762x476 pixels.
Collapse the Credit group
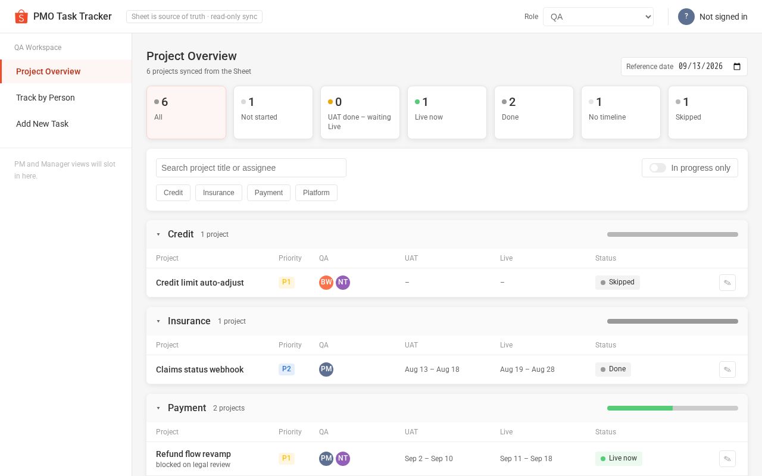point(158,234)
